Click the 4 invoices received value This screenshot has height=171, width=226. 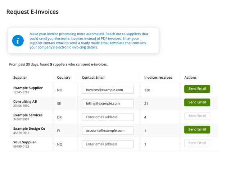pos(145,117)
